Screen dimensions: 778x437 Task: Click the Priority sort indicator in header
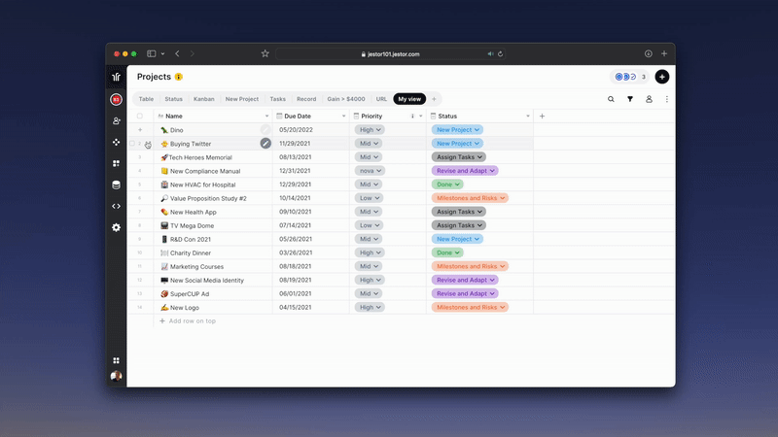pos(412,116)
